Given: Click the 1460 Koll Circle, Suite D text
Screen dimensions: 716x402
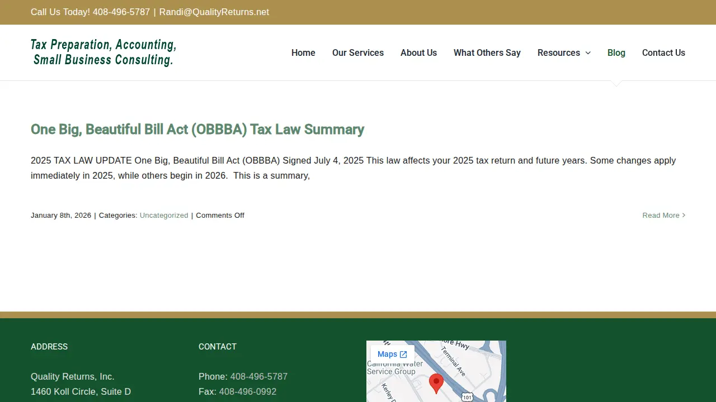Looking at the screenshot, I should 81,391.
